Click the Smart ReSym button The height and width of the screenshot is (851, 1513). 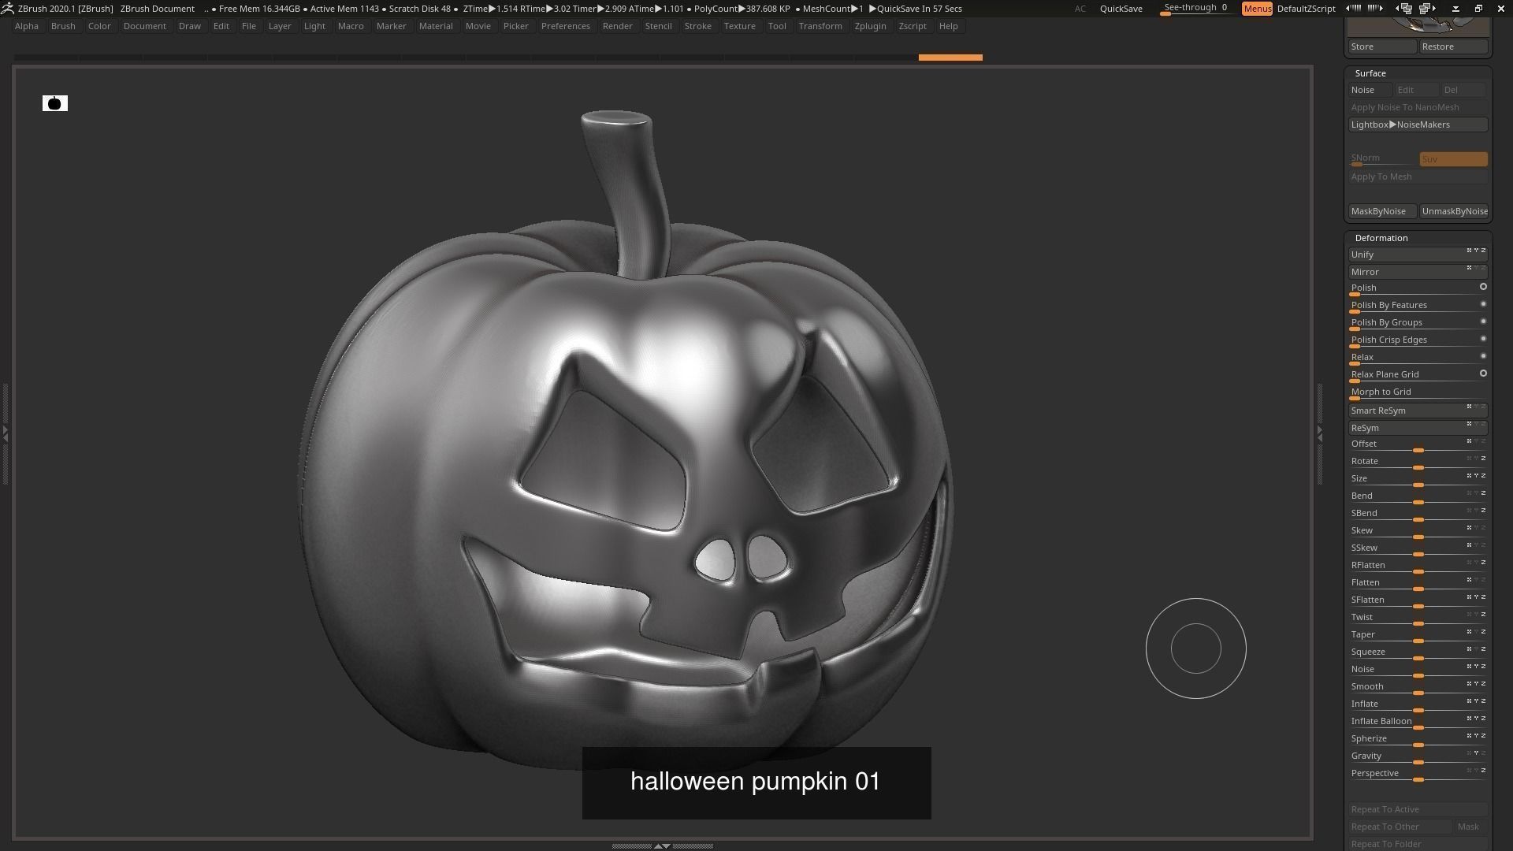(1418, 411)
